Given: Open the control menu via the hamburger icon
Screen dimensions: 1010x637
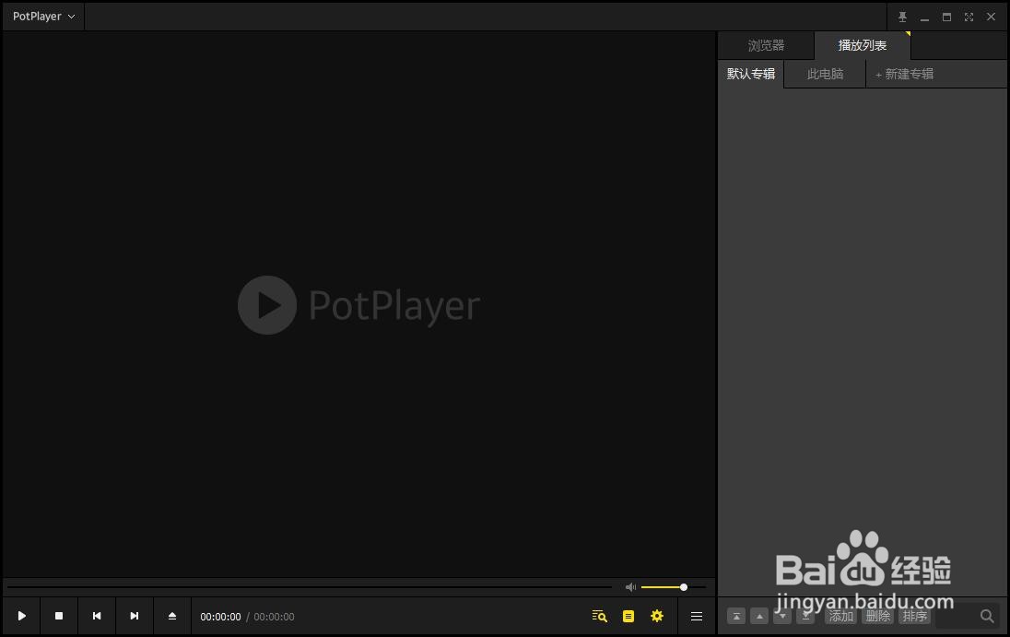Looking at the screenshot, I should coord(697,616).
